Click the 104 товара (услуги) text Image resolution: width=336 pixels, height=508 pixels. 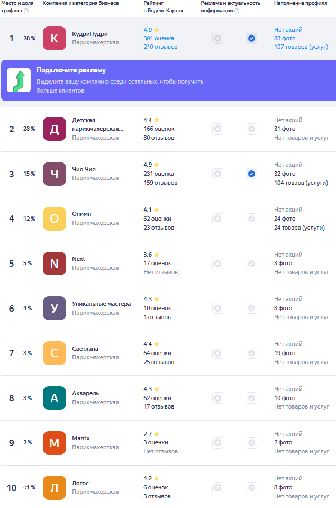click(x=301, y=183)
